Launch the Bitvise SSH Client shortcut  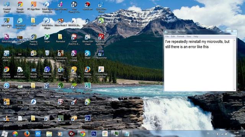click(88, 40)
